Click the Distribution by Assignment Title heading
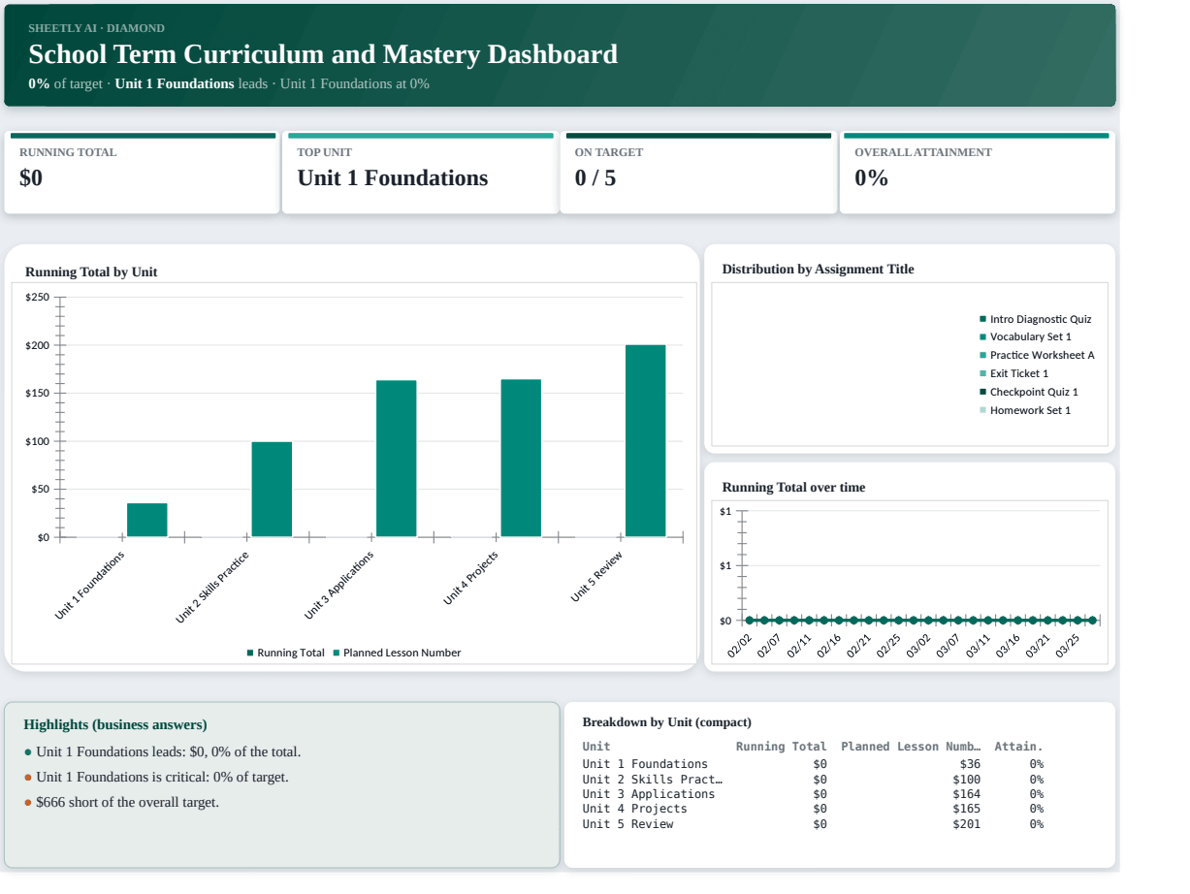The image size is (1190, 894). (x=818, y=270)
